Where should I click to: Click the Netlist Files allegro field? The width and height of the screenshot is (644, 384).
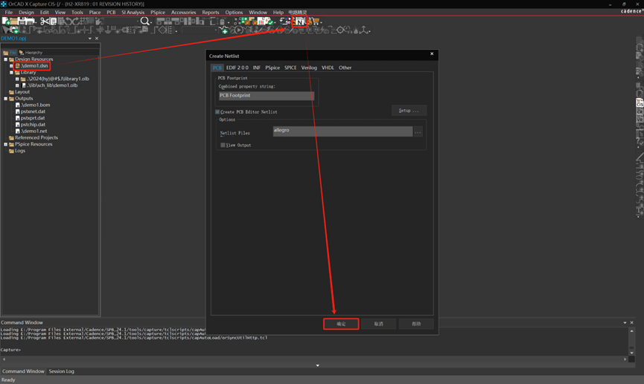(x=342, y=131)
